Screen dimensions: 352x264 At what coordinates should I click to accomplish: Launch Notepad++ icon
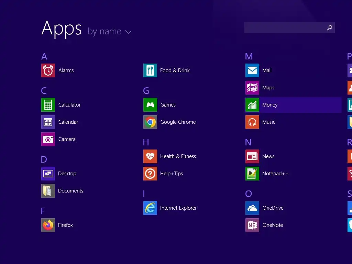coord(252,174)
